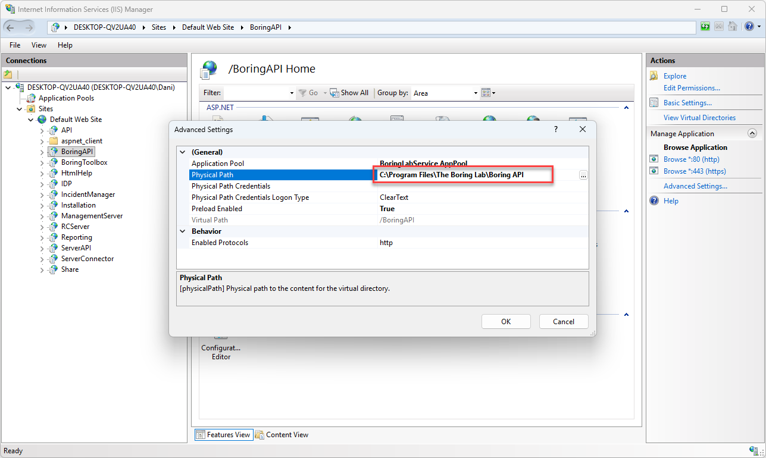Click the browse ellipsis button for Physical Path
The width and height of the screenshot is (766, 458).
(583, 175)
